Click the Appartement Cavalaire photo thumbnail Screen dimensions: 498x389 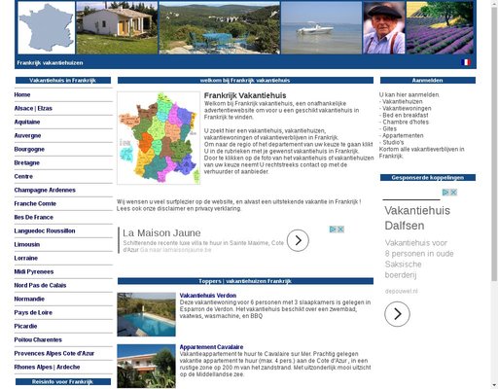[146, 366]
